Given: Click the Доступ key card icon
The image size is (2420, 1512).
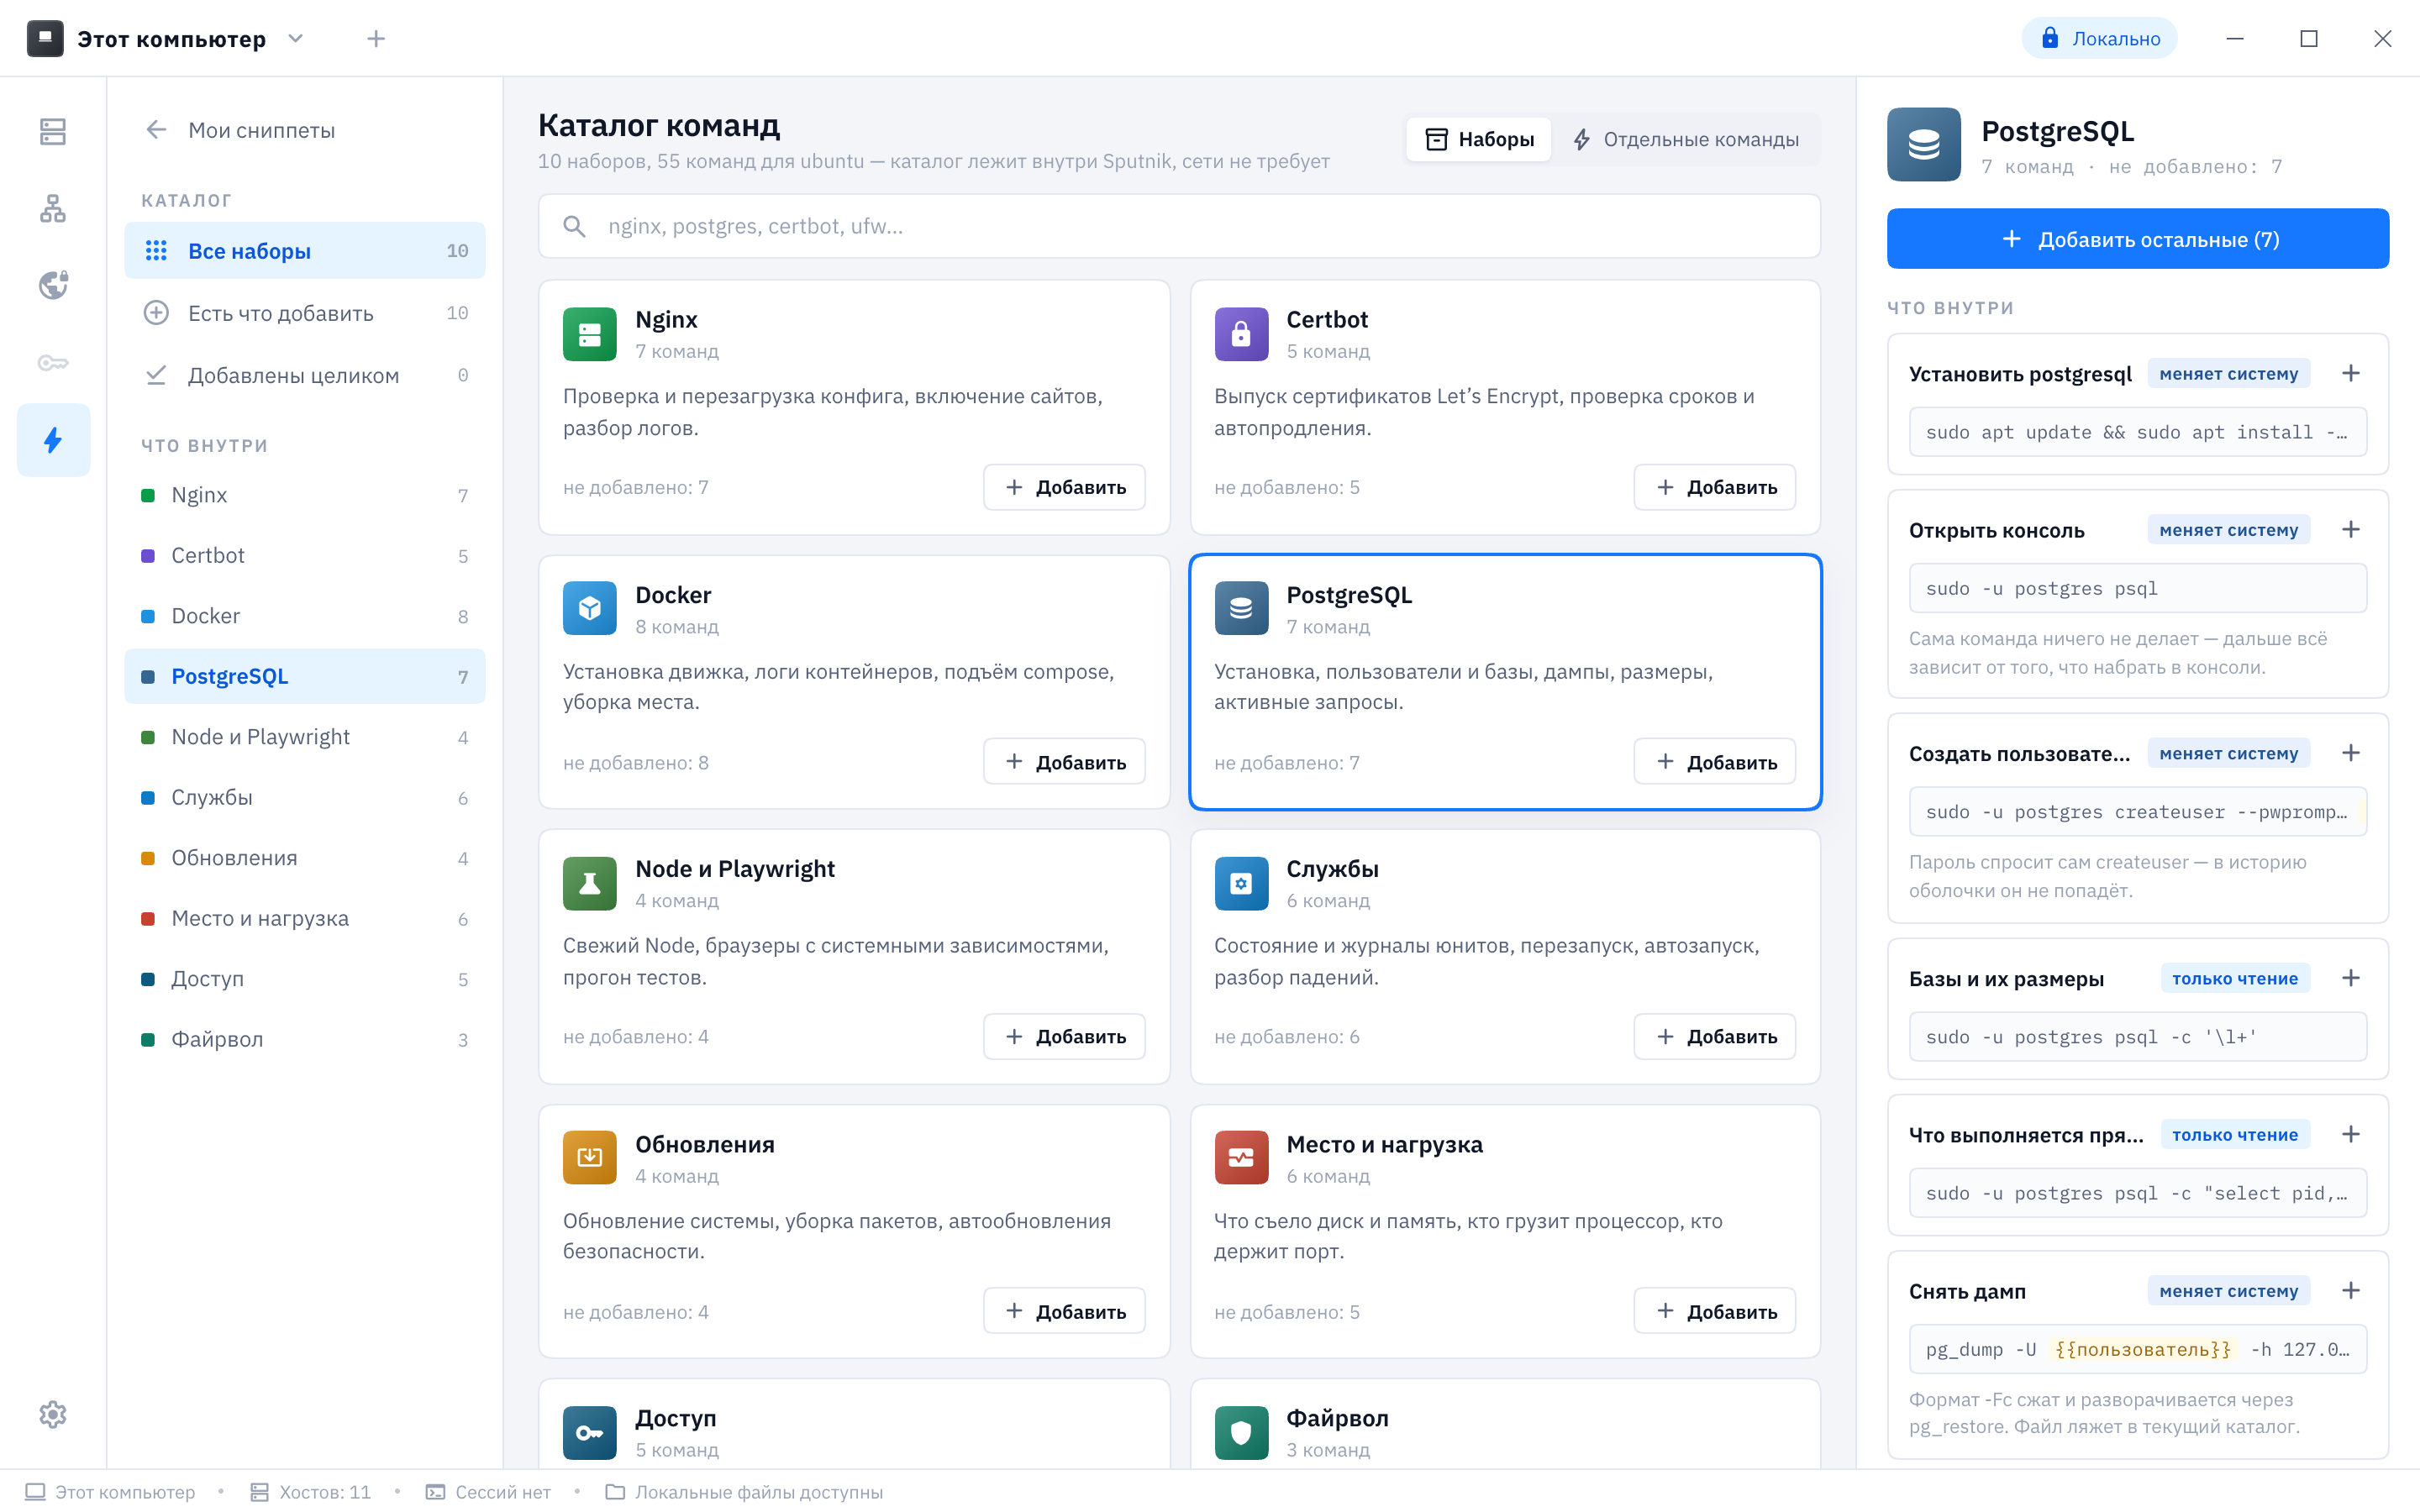Looking at the screenshot, I should click(590, 1432).
